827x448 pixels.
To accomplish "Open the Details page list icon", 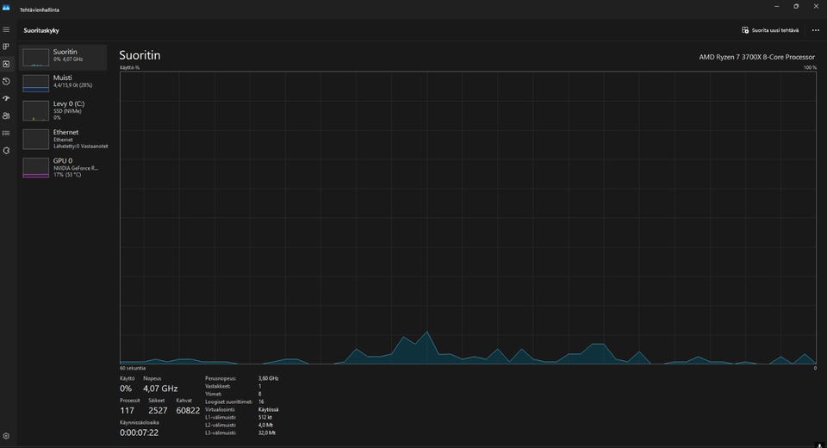I will pos(6,133).
